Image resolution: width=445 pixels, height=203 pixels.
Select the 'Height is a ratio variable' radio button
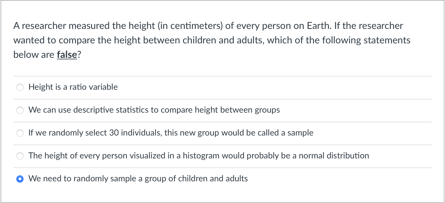coord(20,87)
